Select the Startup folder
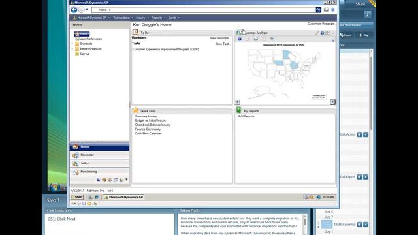418x235 pixels. tap(84, 54)
